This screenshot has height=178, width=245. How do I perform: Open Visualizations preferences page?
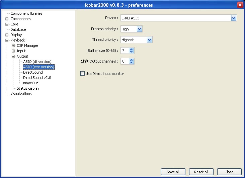21,94
